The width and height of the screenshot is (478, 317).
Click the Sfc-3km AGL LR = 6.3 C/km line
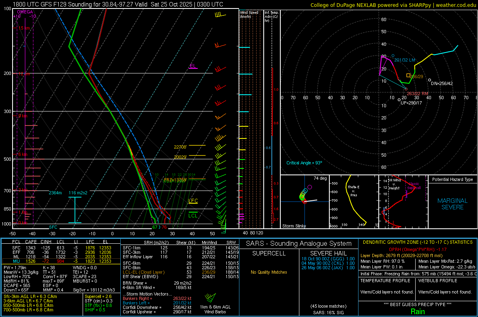30,296
